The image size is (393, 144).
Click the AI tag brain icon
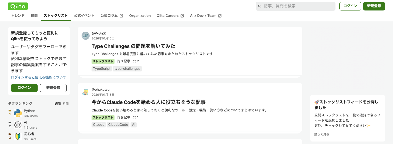18,125
